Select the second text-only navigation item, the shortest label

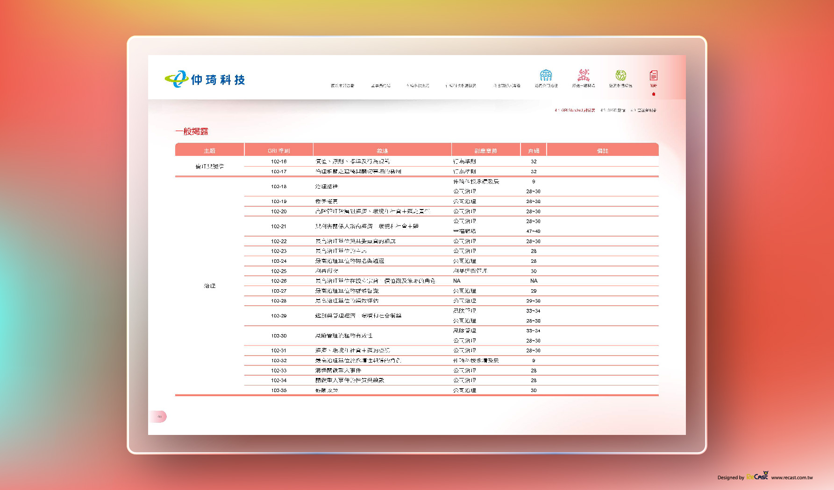point(380,86)
